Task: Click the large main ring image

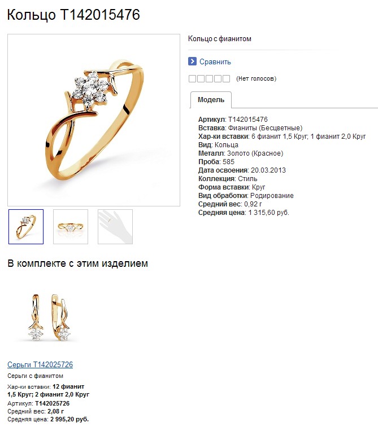Action: pyautogui.click(x=94, y=120)
